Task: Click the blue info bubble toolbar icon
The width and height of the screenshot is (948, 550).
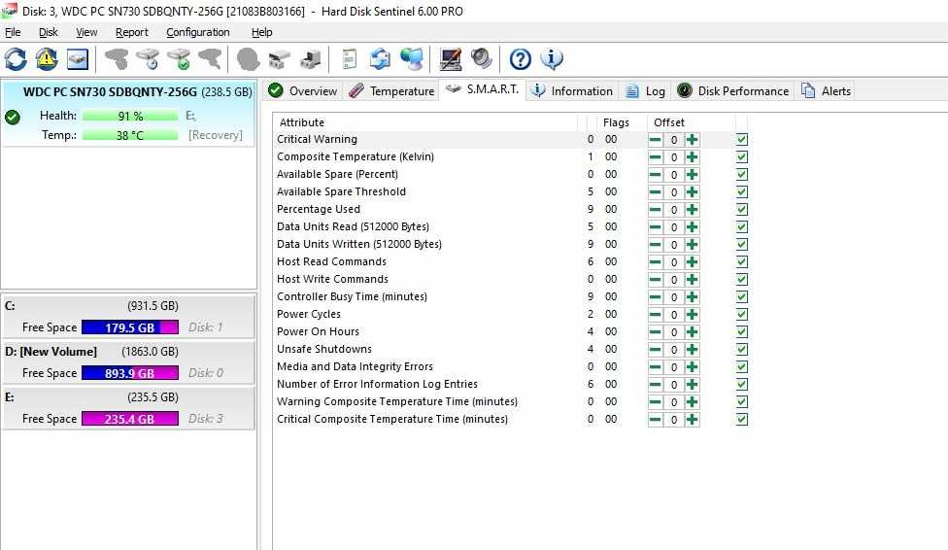Action: pos(552,59)
